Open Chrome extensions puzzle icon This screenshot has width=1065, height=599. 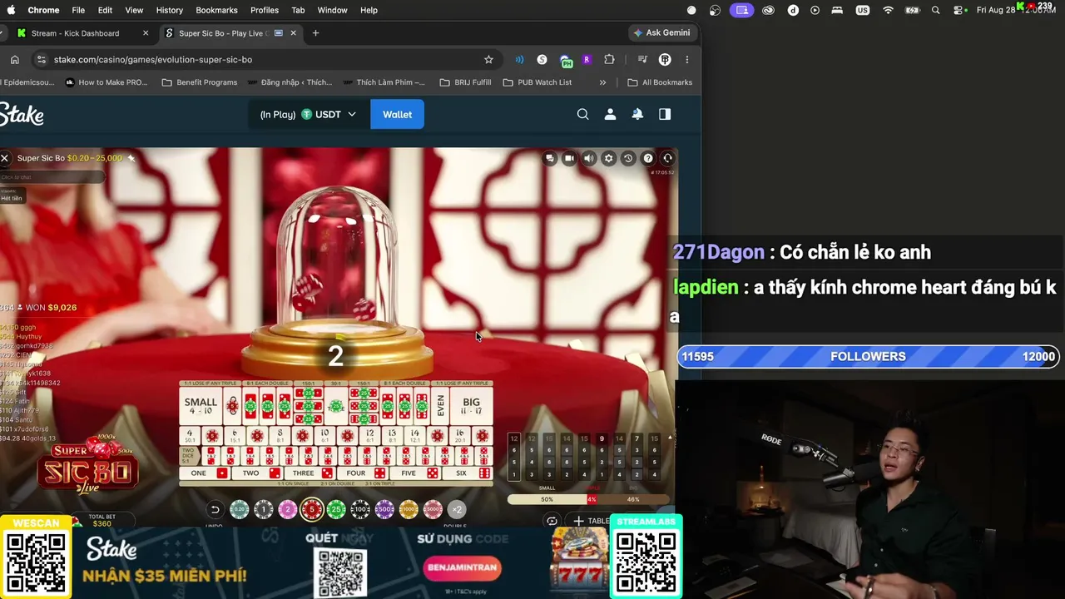click(609, 60)
